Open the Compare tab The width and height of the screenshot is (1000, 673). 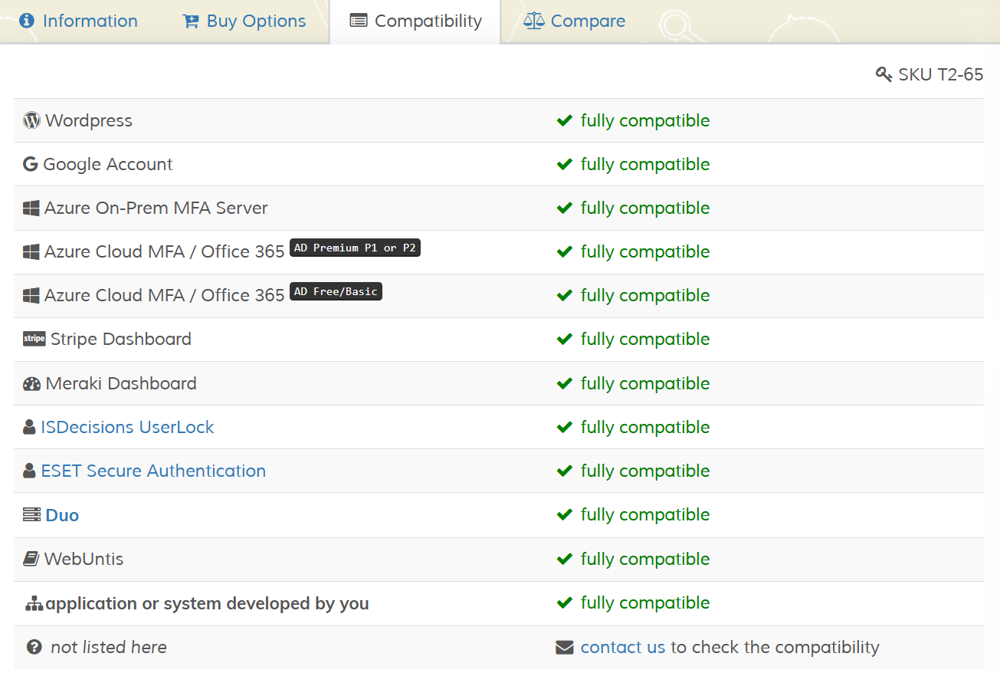[x=574, y=21]
